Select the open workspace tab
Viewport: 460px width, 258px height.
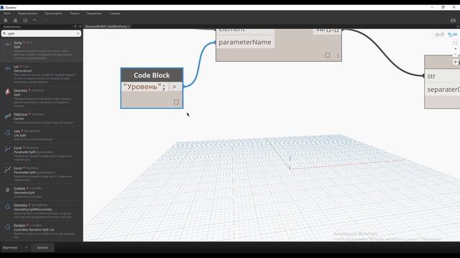coord(106,27)
